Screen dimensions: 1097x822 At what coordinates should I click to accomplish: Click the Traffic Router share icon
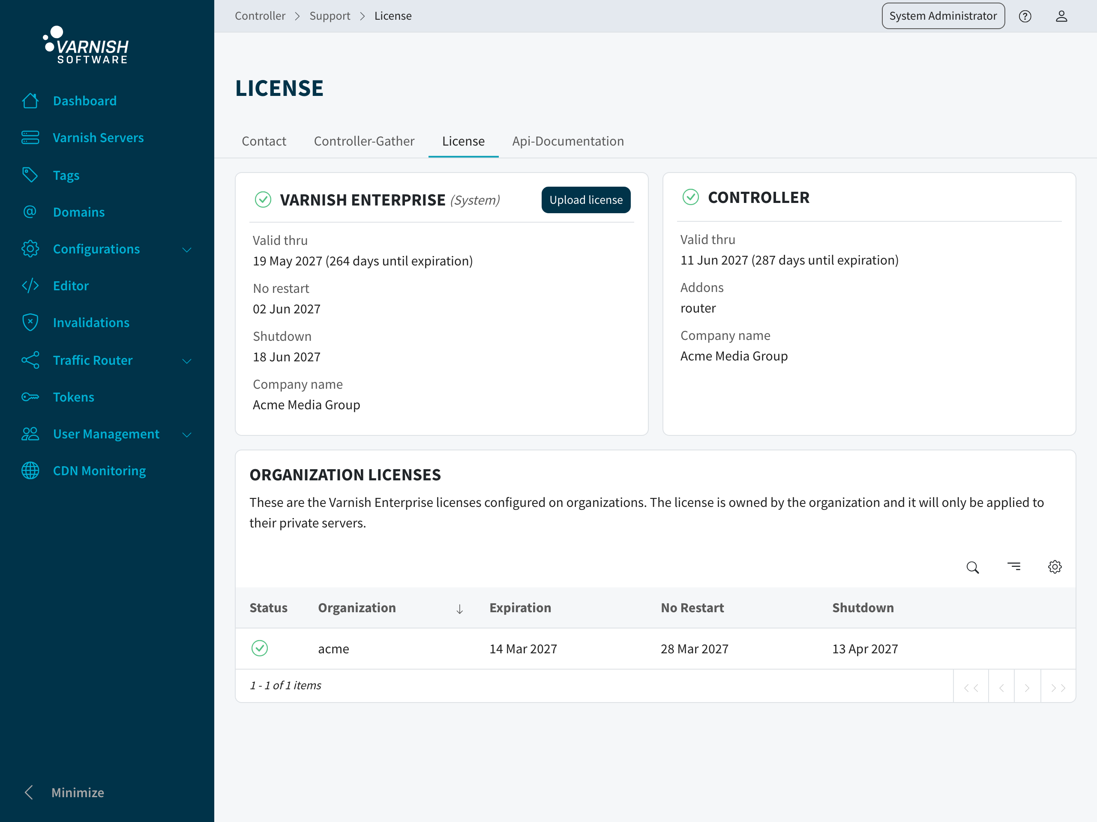click(30, 360)
